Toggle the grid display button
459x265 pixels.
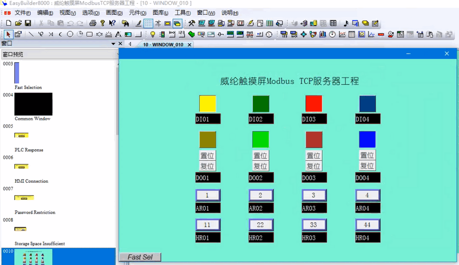pyautogui.click(x=148, y=23)
